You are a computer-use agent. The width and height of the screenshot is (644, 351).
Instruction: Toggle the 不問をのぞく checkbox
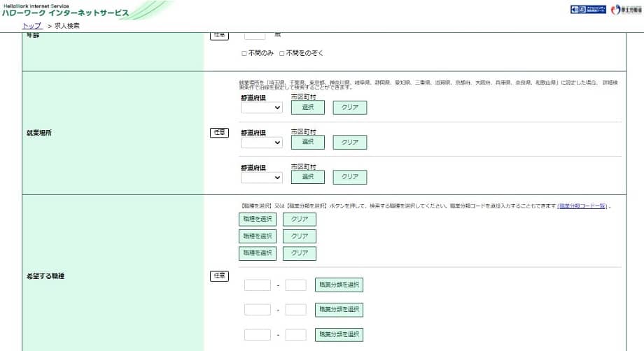tap(282, 53)
